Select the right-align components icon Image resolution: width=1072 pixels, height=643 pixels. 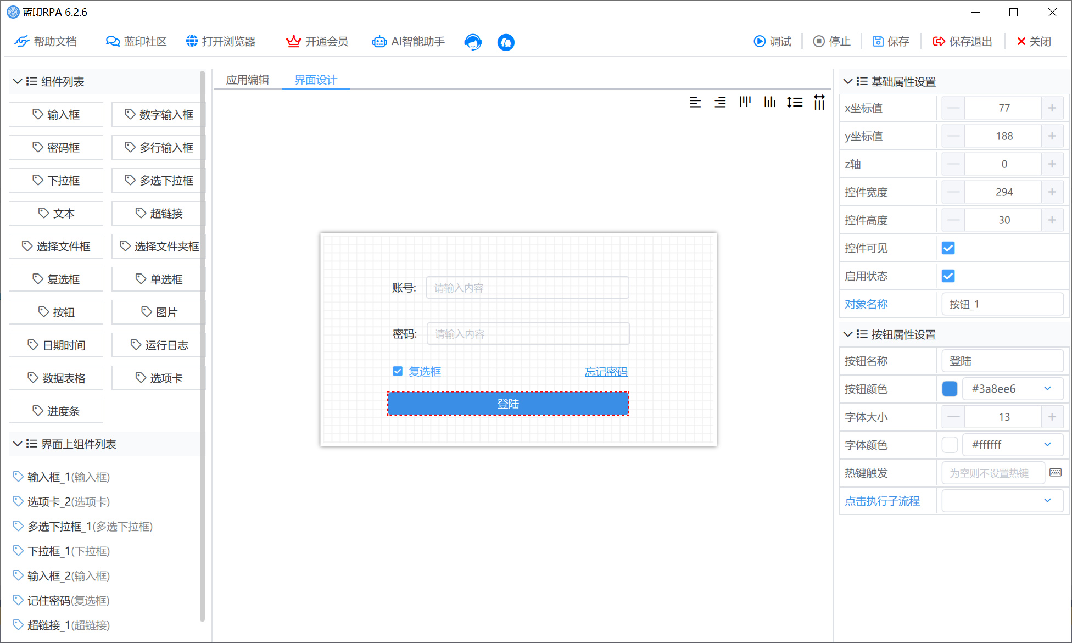click(x=720, y=102)
